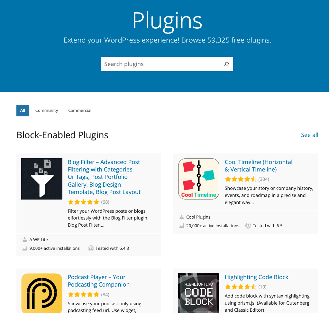Click the search magnifying glass icon
The width and height of the screenshot is (329, 313).
[226, 64]
